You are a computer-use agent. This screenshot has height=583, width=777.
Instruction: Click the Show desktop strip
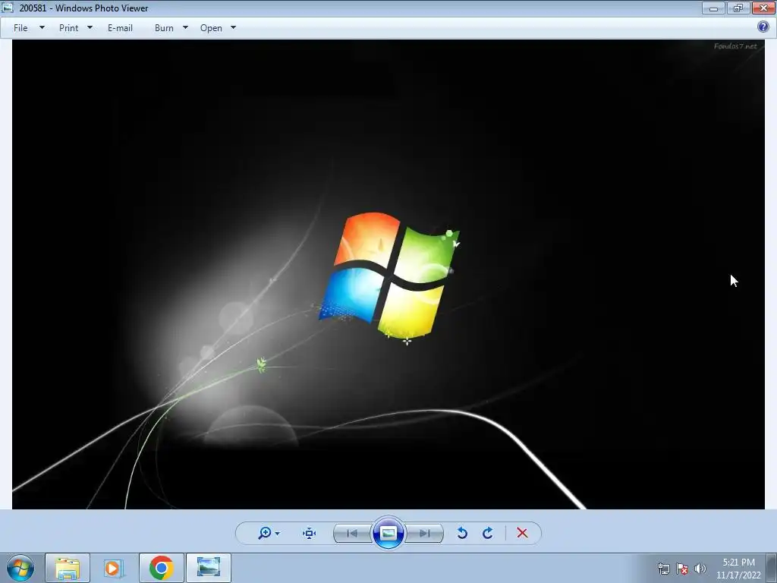pos(772,568)
